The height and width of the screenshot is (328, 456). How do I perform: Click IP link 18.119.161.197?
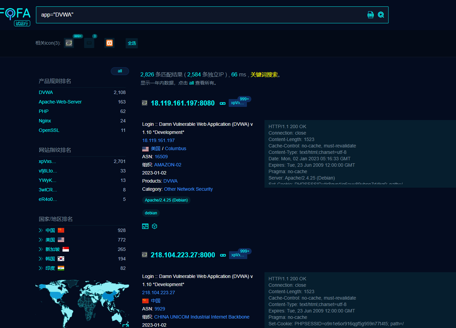158,140
